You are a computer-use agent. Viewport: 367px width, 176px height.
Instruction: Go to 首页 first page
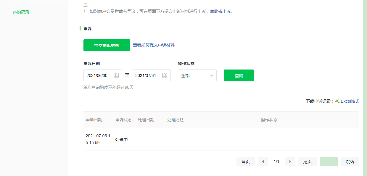pos(246,162)
